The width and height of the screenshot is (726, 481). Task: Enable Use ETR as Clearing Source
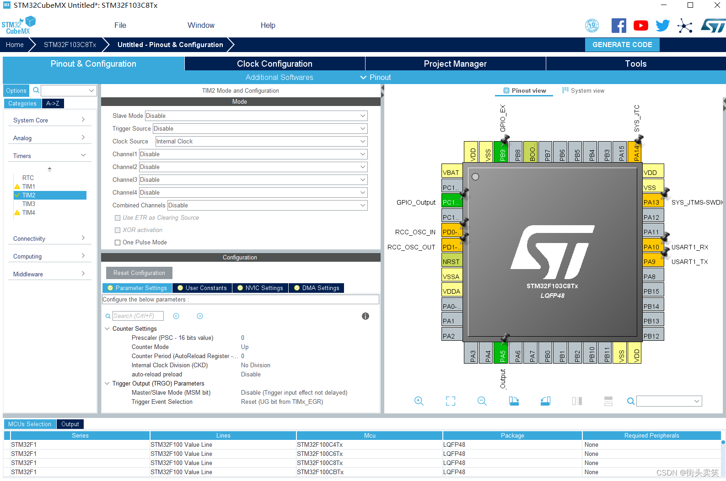118,218
